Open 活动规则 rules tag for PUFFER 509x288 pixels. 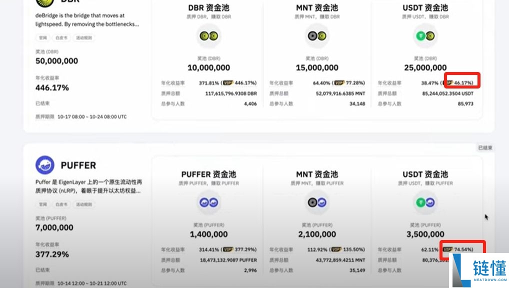click(84, 204)
